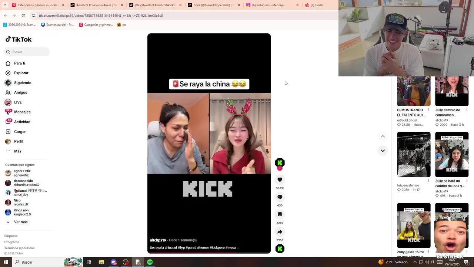Open Task View on the taskbar
Viewport: 474px width, 267px height.
pyautogui.click(x=89, y=262)
